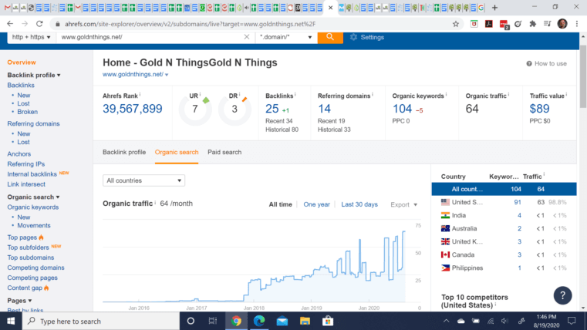Open Broken backlinks in the sidebar

(27, 112)
